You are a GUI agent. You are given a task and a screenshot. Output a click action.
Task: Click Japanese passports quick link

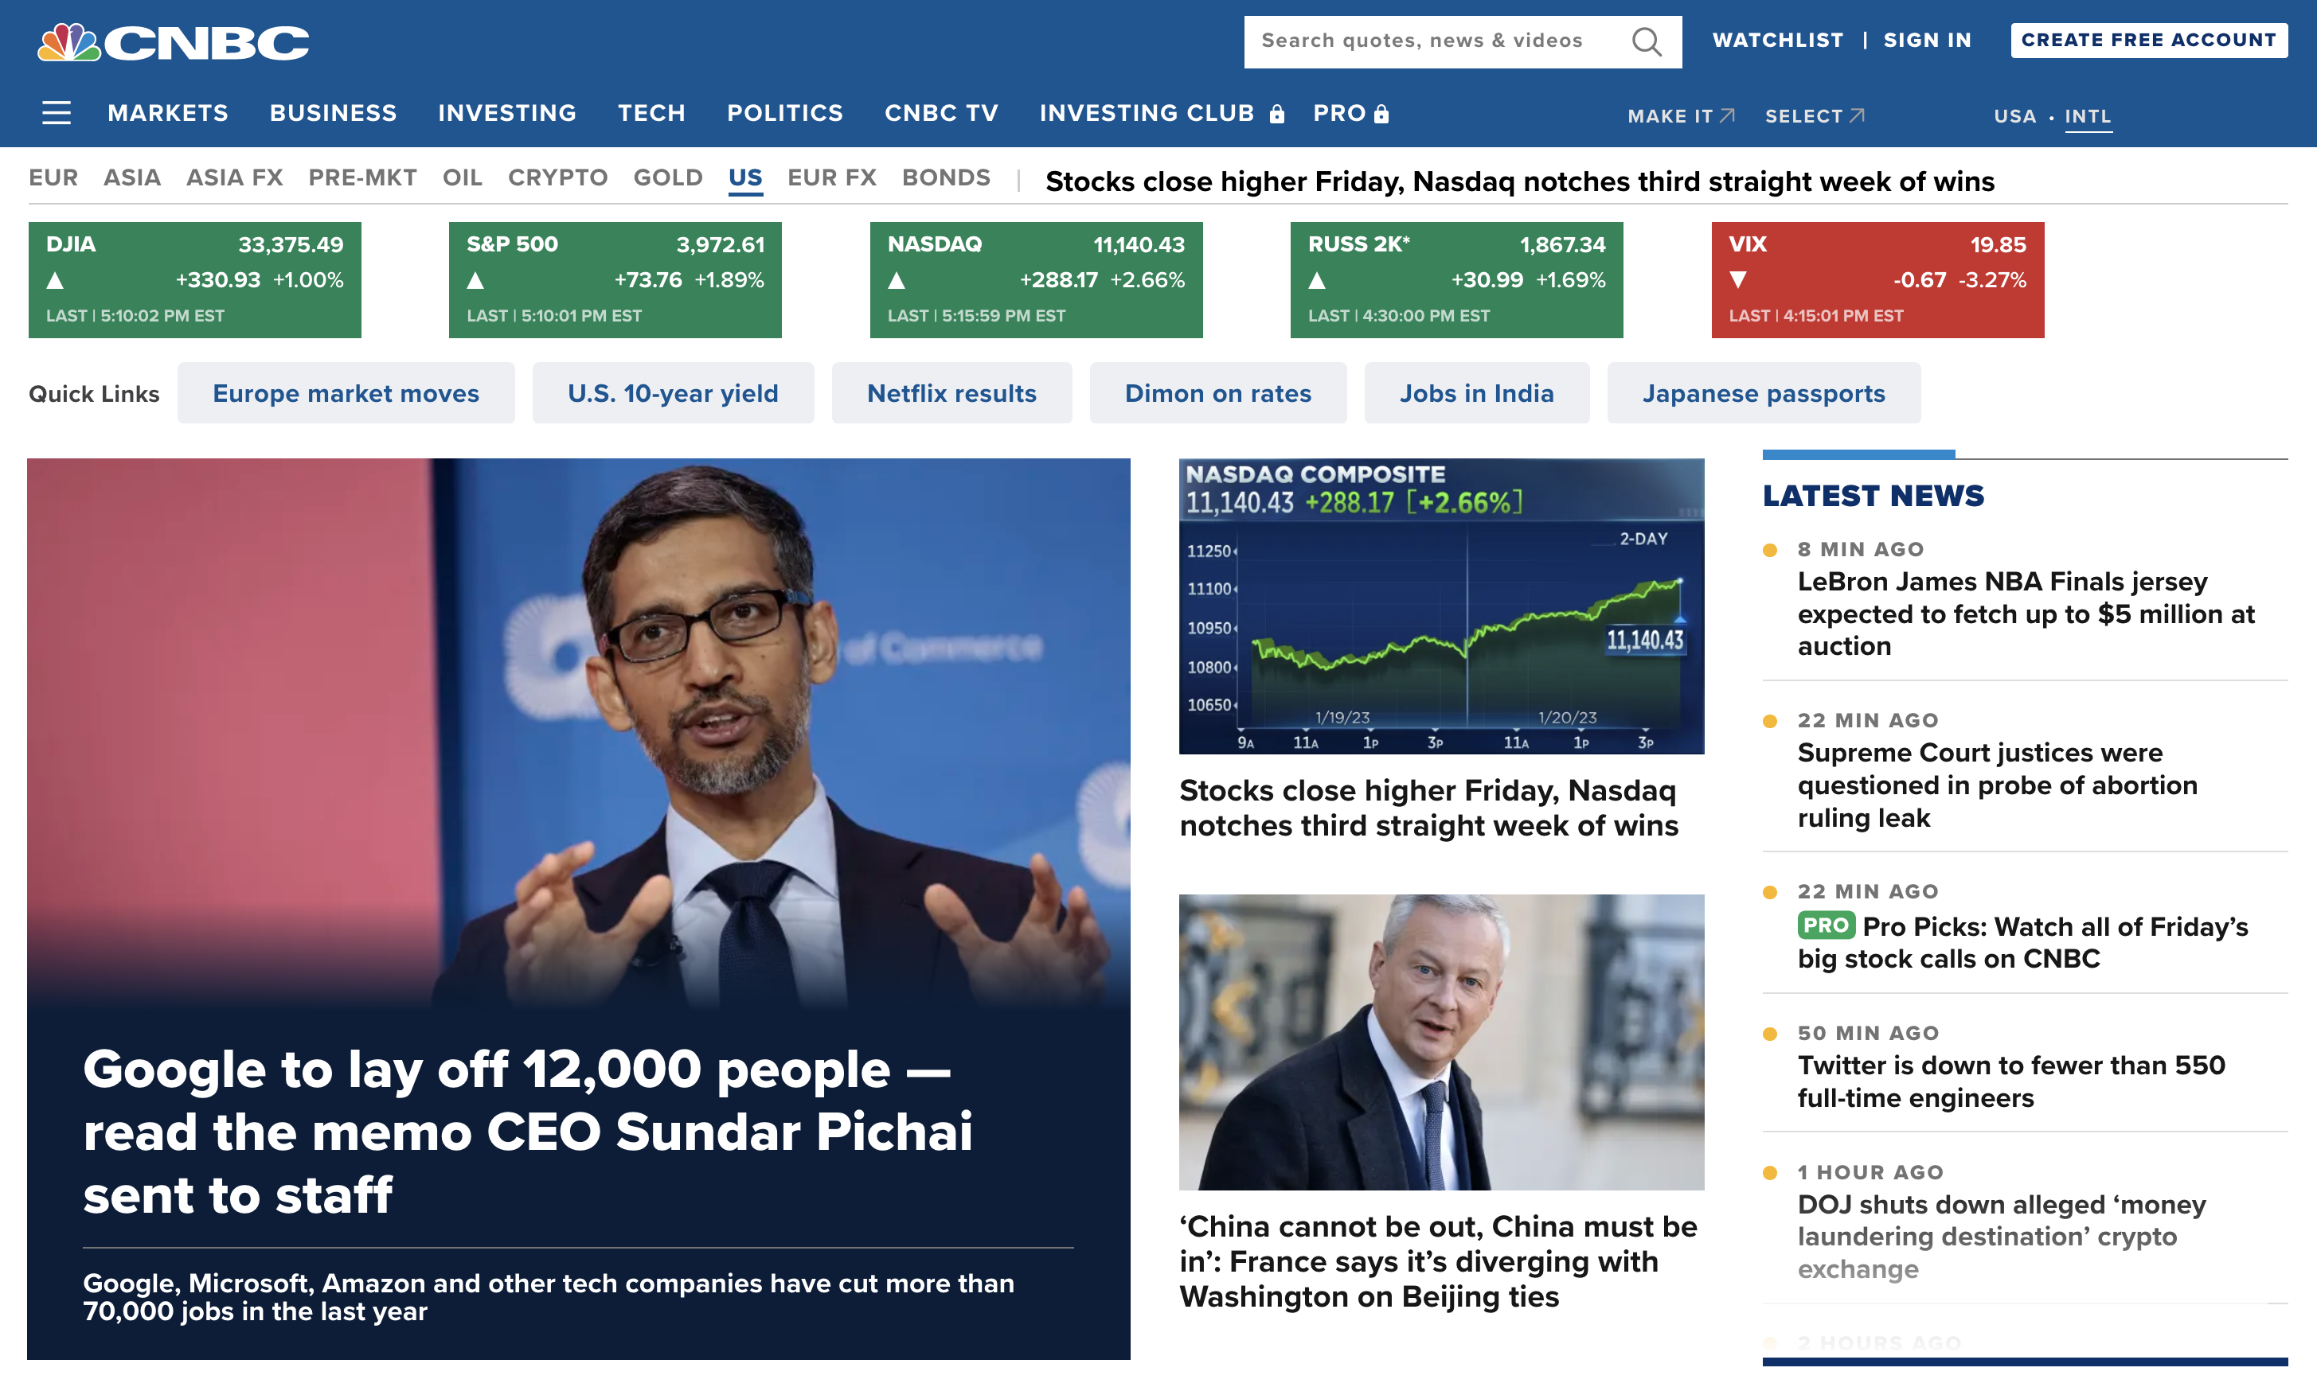[x=1764, y=393]
